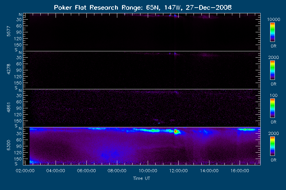Click the red emission peak in 6300 panel
This screenshot has width=286, height=190.
(x=176, y=131)
